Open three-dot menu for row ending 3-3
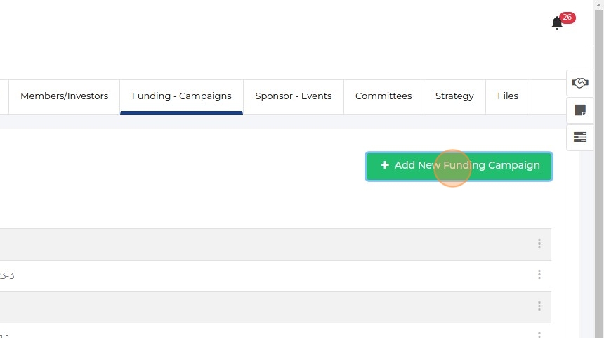The image size is (604, 338). [x=539, y=275]
